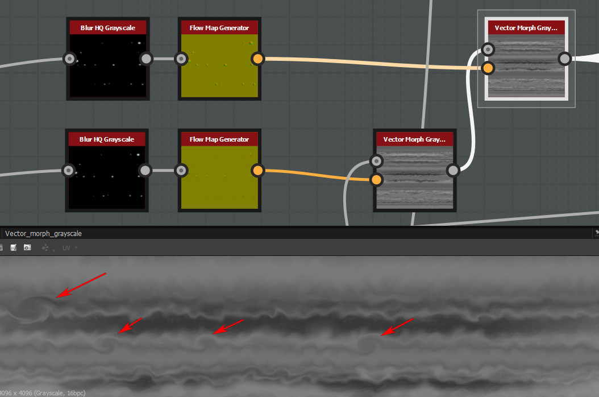Click input pin of bottom Flow Map Generator

click(181, 170)
